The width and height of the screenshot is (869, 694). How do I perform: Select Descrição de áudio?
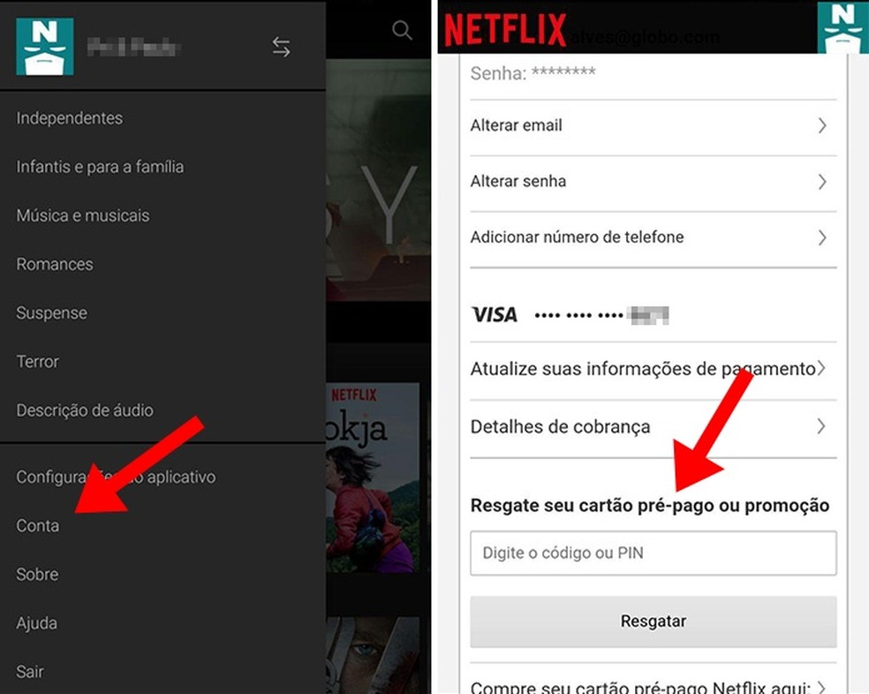coord(85,411)
